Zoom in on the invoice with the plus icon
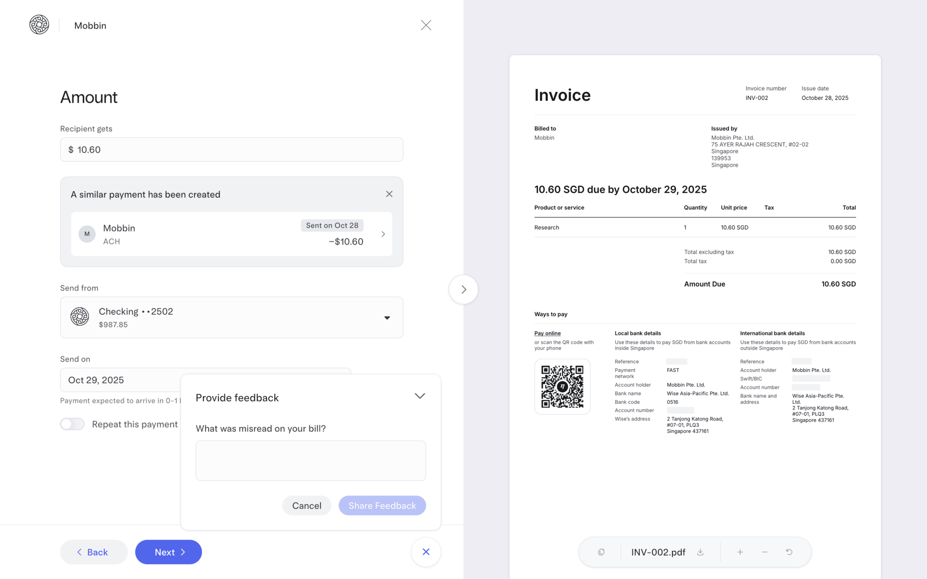 740,552
